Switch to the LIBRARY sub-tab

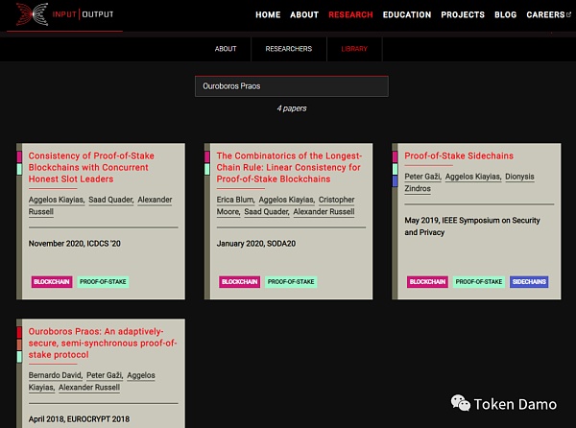tap(354, 49)
